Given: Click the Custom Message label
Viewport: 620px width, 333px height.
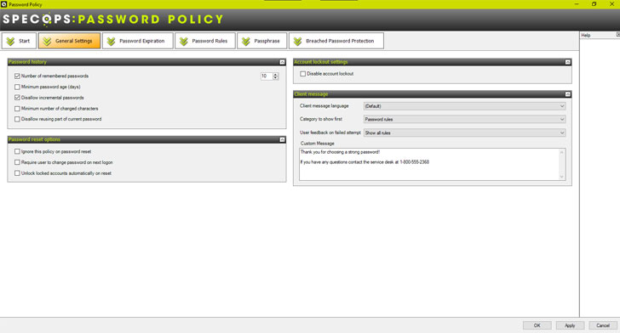Looking at the screenshot, I should tap(317, 144).
